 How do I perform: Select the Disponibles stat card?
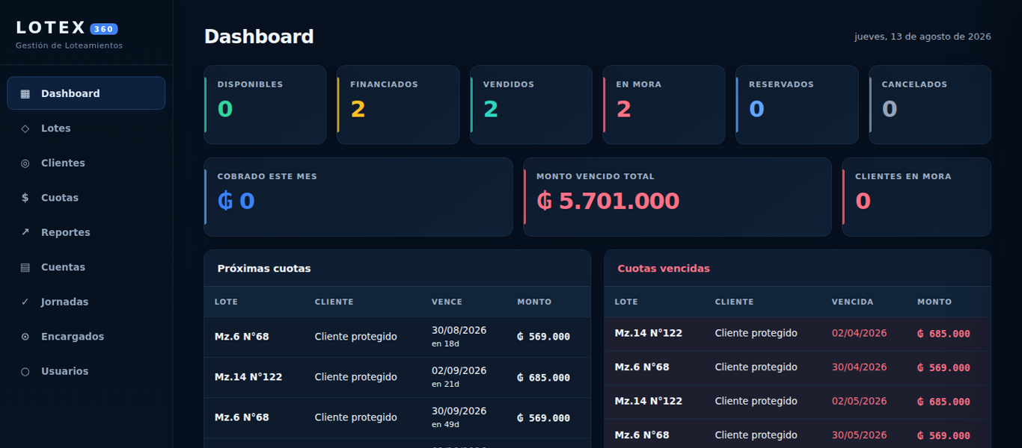[265, 105]
